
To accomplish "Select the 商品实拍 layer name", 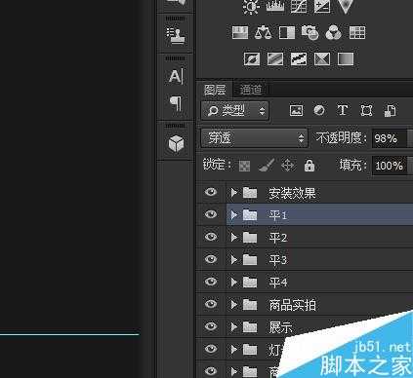I will [x=292, y=305].
